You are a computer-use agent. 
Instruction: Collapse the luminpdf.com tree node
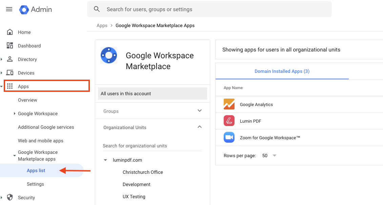[105, 160]
